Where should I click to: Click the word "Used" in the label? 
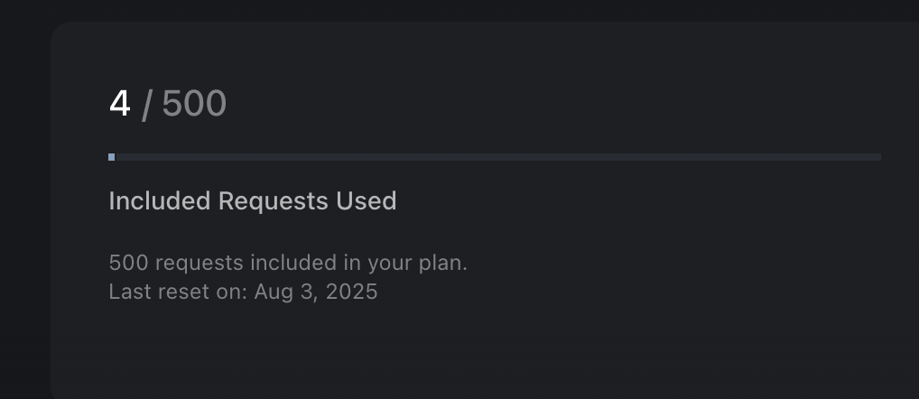point(367,200)
